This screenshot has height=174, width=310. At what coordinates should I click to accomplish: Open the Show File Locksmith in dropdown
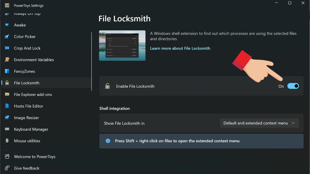tap(259, 123)
